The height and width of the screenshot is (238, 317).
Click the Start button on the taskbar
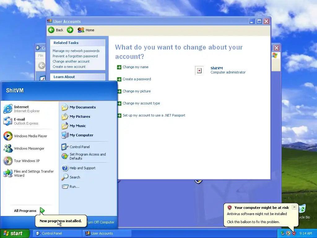coord(15,233)
